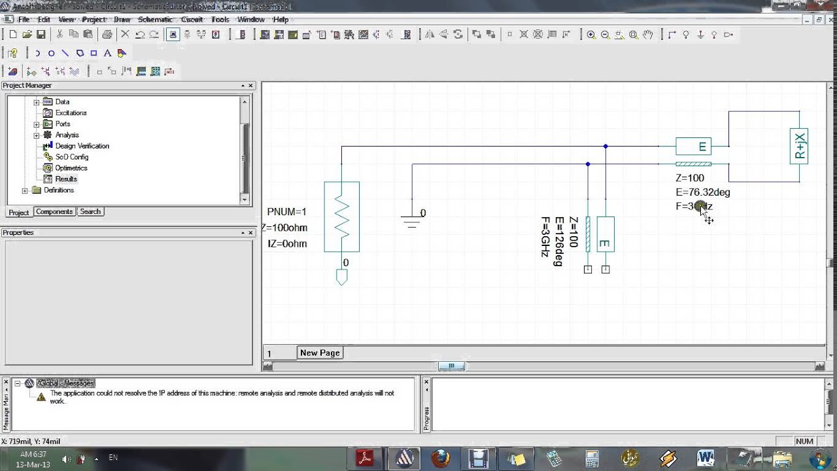Switch to the Search tab
This screenshot has height=471, width=837.
pyautogui.click(x=90, y=212)
